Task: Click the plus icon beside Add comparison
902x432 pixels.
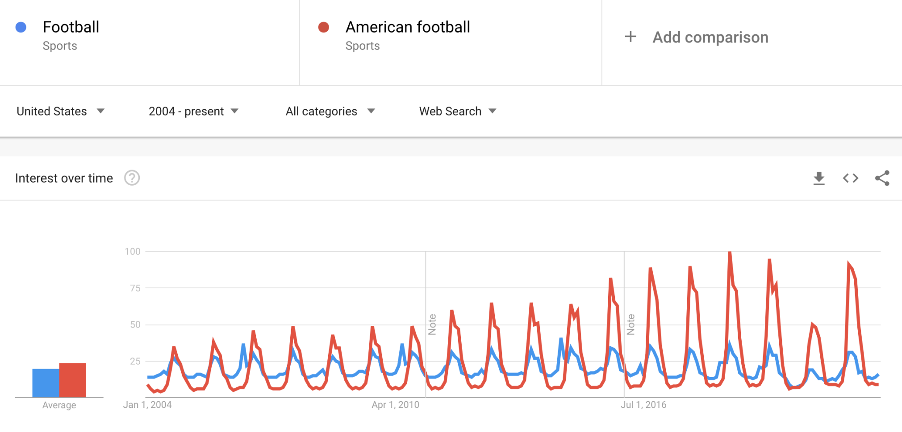Action: [631, 37]
